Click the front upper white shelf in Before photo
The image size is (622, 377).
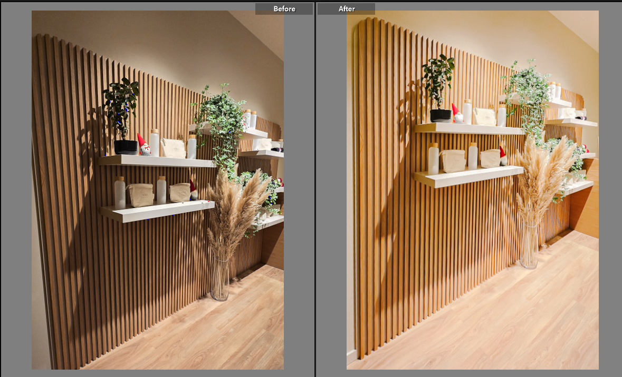[x=157, y=161]
